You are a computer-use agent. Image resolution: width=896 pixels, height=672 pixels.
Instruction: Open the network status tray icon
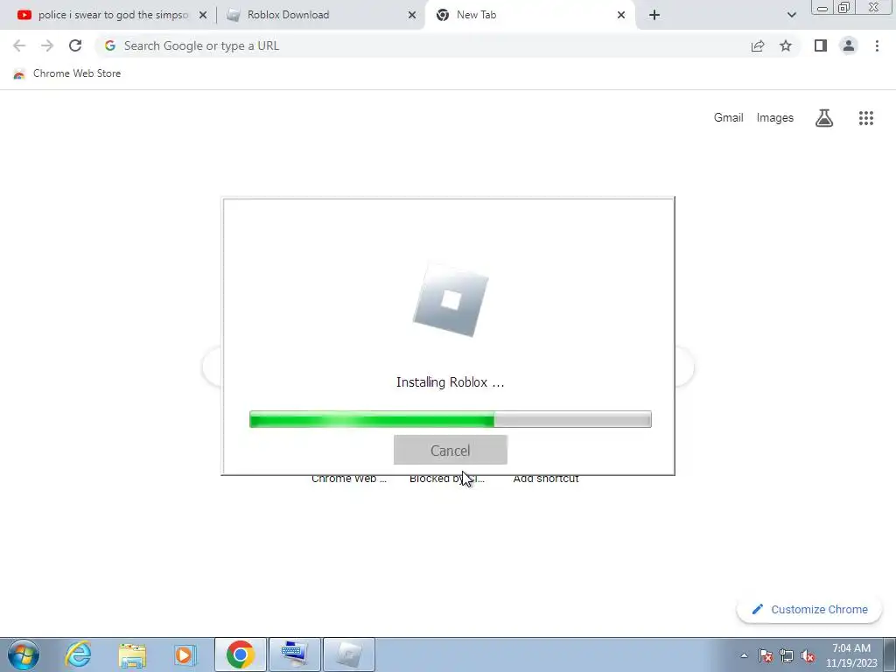tap(787, 656)
